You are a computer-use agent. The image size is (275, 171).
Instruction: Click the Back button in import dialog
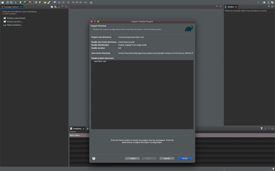pos(133,158)
